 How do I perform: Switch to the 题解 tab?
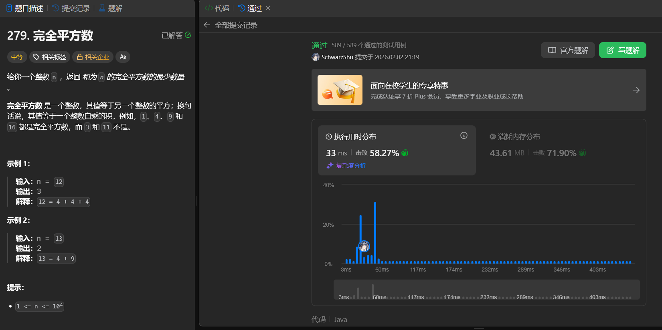pyautogui.click(x=111, y=8)
